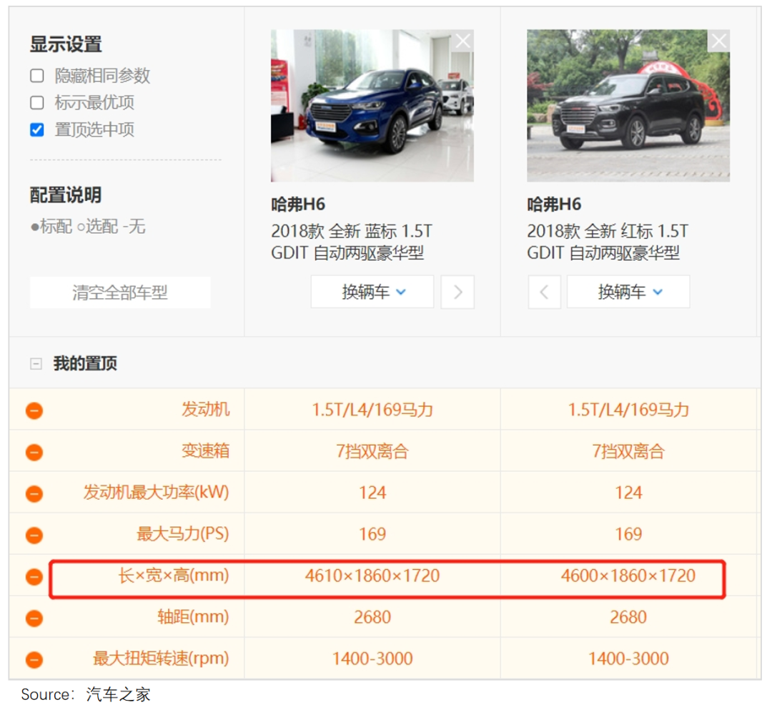The image size is (772, 705).
Task: Select the 变速箱 parameter label
Action: (205, 451)
